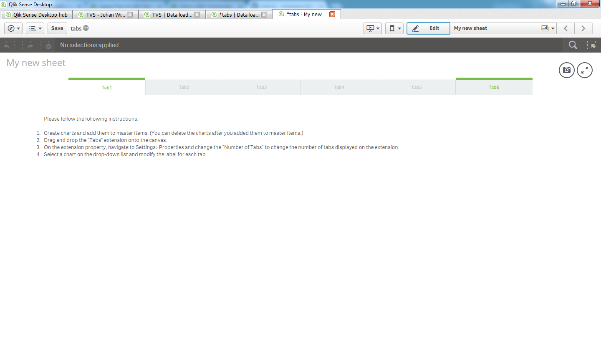
Task: Select the Tab4 tab
Action: pyautogui.click(x=339, y=87)
